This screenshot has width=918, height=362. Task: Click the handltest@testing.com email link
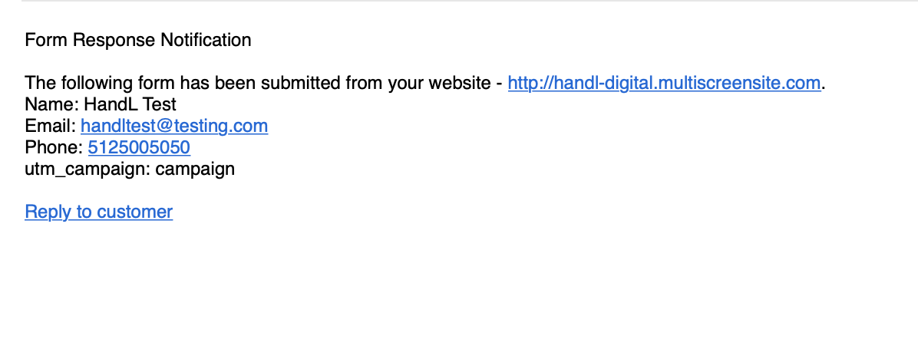[174, 126]
